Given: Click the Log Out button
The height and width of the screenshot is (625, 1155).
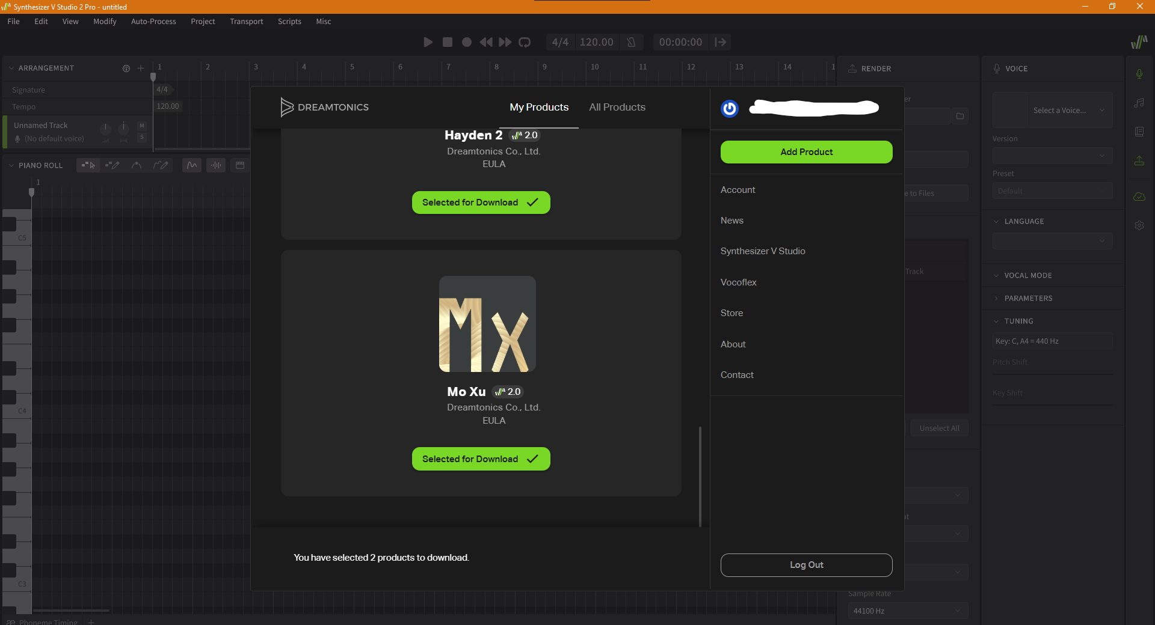Looking at the screenshot, I should pos(807,565).
